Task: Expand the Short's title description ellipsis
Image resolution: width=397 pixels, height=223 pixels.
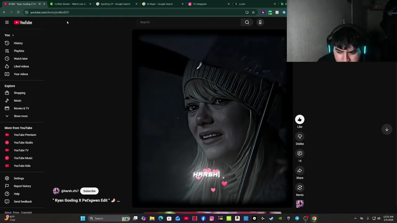Action: coord(118,201)
